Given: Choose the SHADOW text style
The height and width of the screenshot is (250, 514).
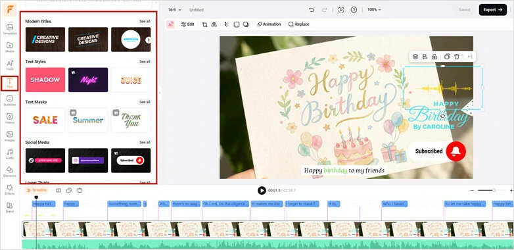Looking at the screenshot, I should click(45, 80).
